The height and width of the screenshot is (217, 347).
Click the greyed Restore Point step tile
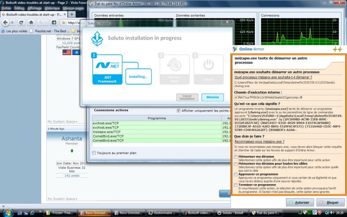point(174,69)
